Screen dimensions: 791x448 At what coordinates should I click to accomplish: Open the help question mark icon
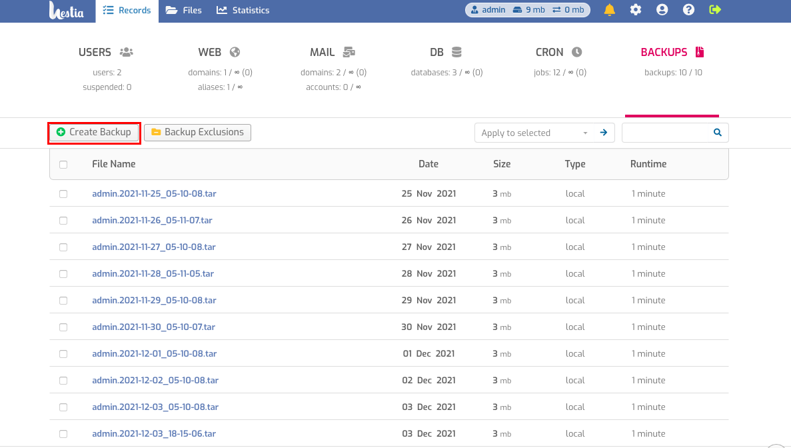coord(688,9)
